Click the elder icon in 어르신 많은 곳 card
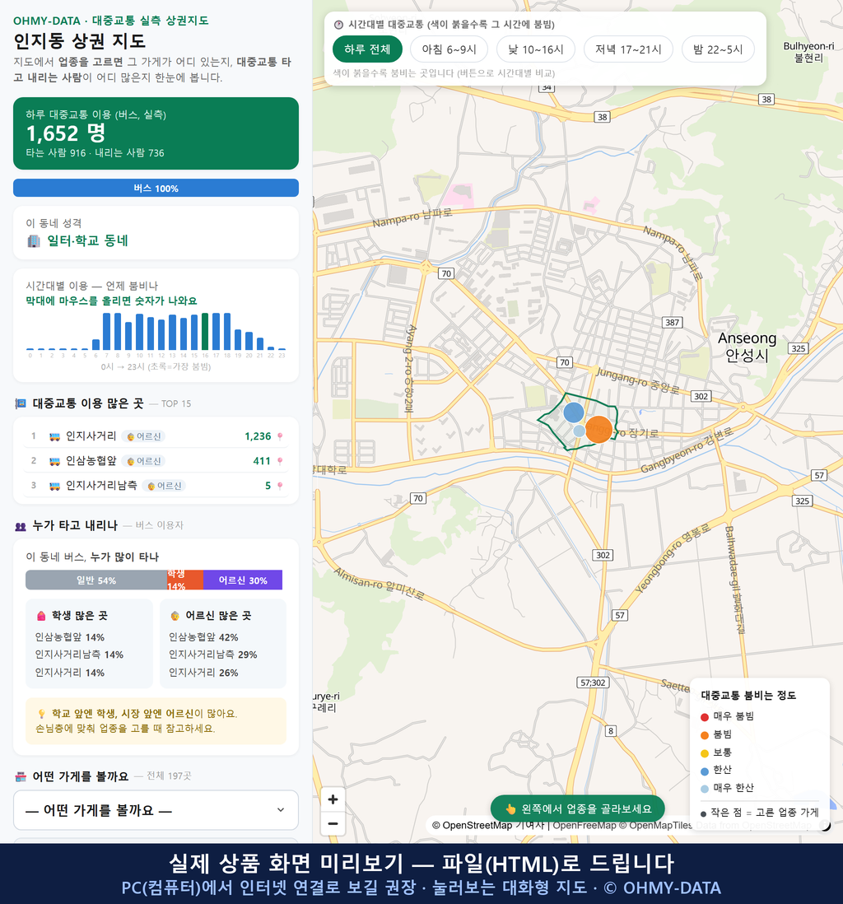This screenshot has width=843, height=904. click(175, 616)
